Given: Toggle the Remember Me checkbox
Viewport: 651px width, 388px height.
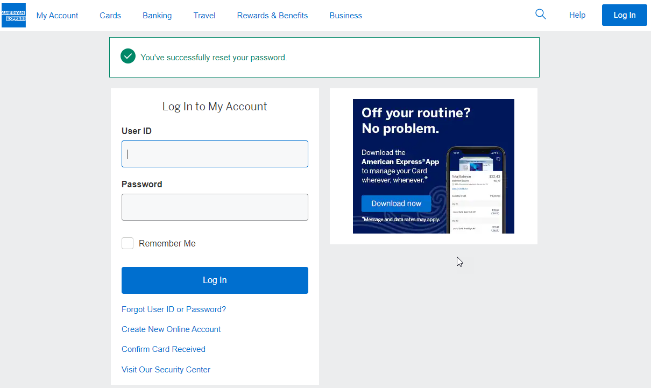Looking at the screenshot, I should pos(128,243).
